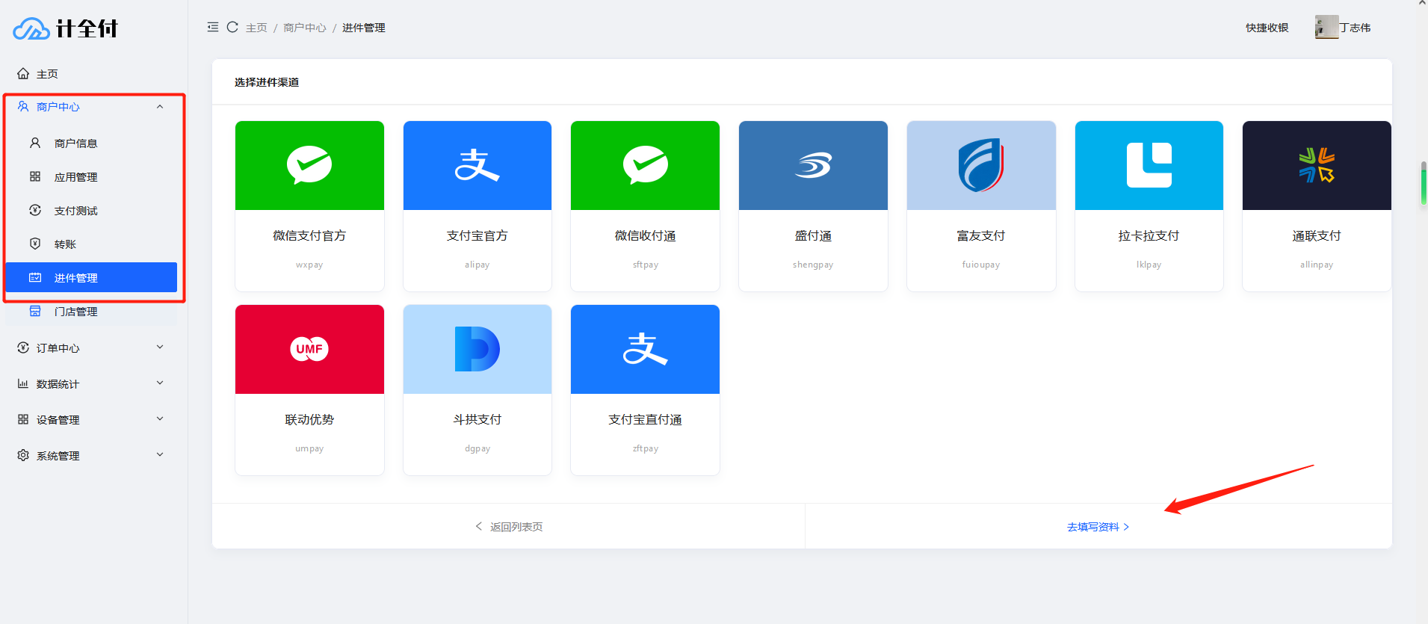Collapse the 商户中心 menu chevron
Image resolution: width=1428 pixels, height=624 pixels.
coord(160,106)
